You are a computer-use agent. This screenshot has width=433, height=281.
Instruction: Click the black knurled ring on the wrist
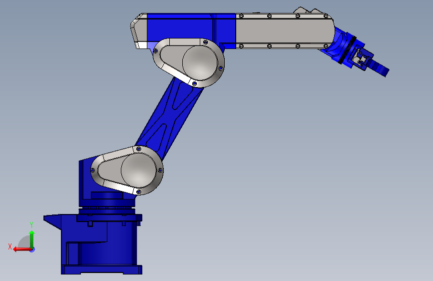(348, 50)
